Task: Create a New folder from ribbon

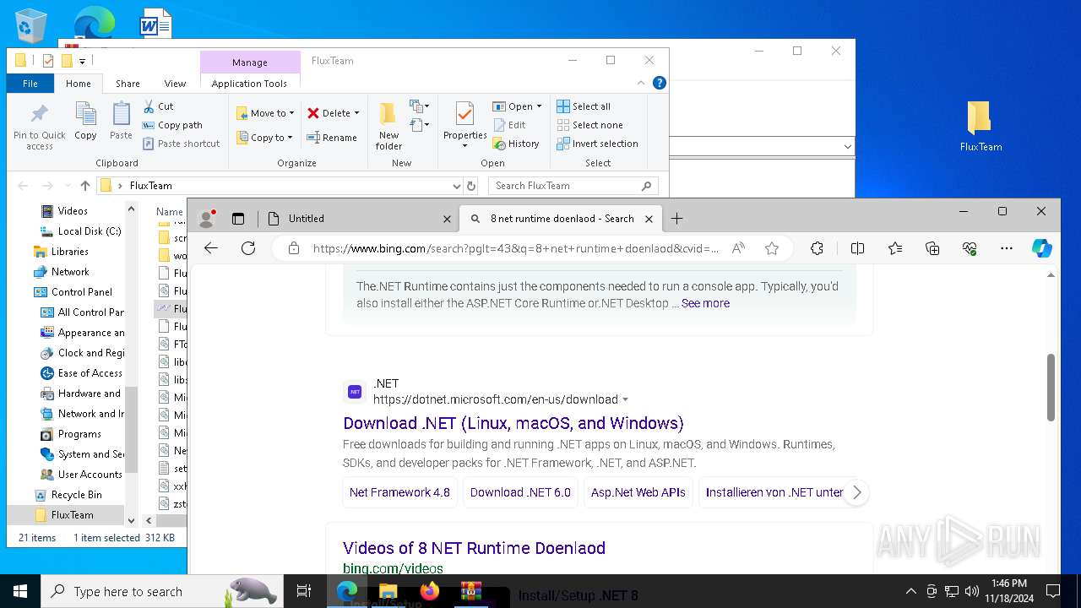Action: click(x=388, y=126)
